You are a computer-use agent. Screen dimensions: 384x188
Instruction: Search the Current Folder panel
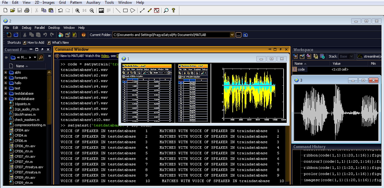[x=41, y=57]
